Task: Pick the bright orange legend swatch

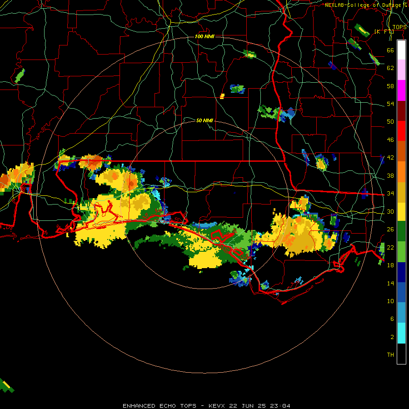Action: coord(401,171)
